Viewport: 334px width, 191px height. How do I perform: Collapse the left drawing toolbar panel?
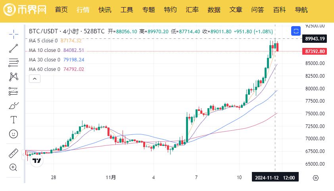pyautogui.click(x=23, y=155)
